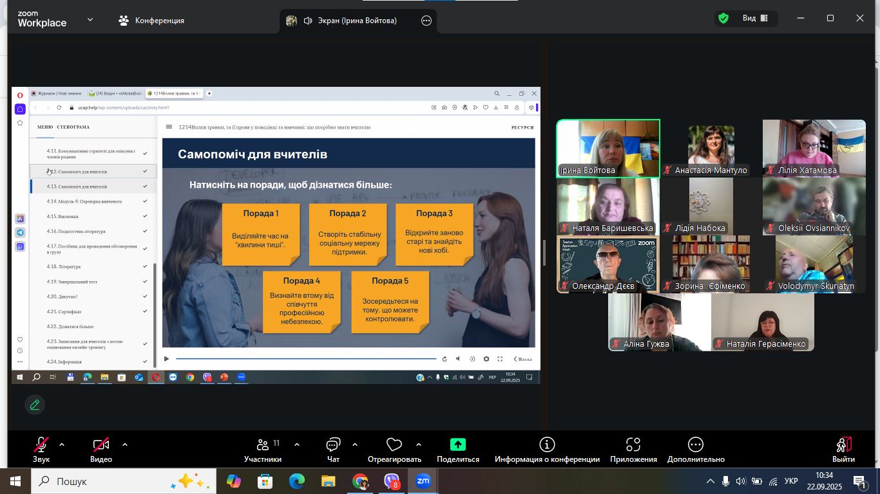Expand video options arrow next to Видео

[125, 444]
